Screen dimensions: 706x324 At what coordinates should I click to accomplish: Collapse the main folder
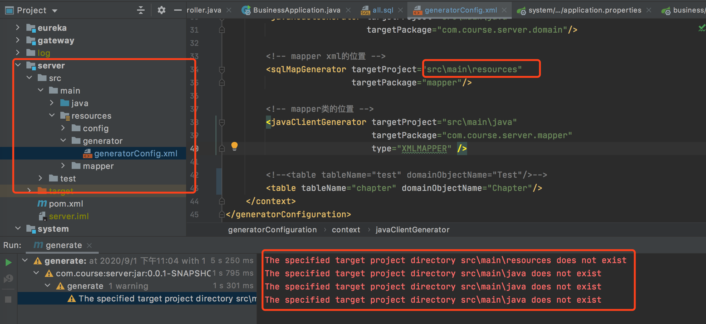point(41,90)
